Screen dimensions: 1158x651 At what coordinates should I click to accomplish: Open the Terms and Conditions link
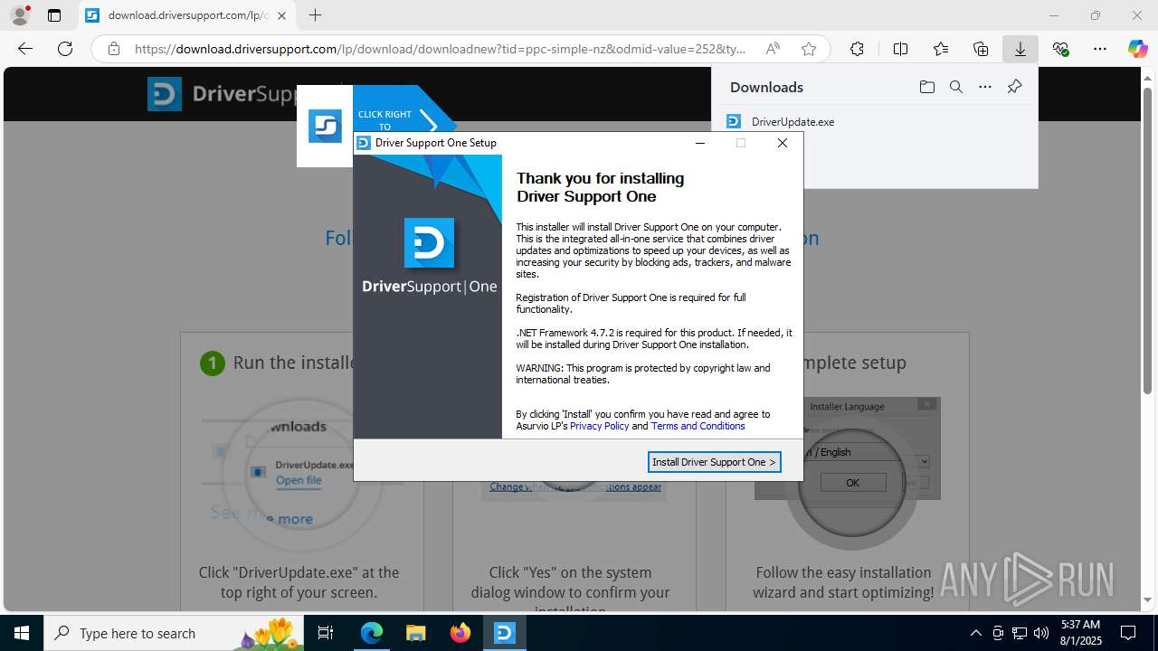click(698, 426)
